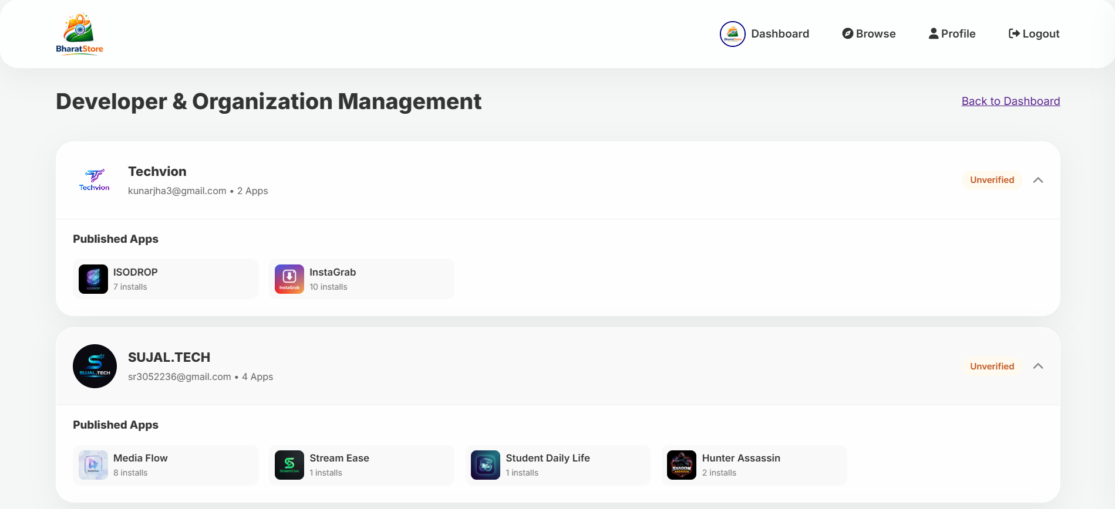Click the Hunter Assassin app icon
Screen dimensions: 1115x509
tap(682, 465)
